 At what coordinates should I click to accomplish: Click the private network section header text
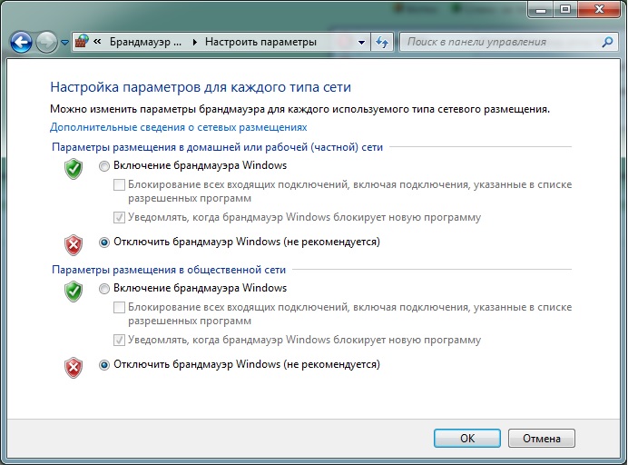217,147
